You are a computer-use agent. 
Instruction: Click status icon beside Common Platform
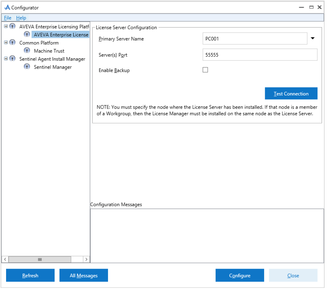click(13, 42)
